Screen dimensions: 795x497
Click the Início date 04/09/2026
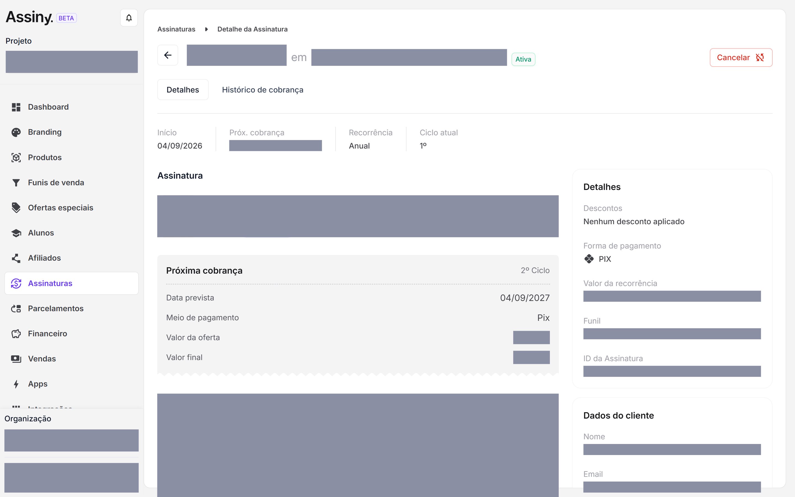(180, 146)
